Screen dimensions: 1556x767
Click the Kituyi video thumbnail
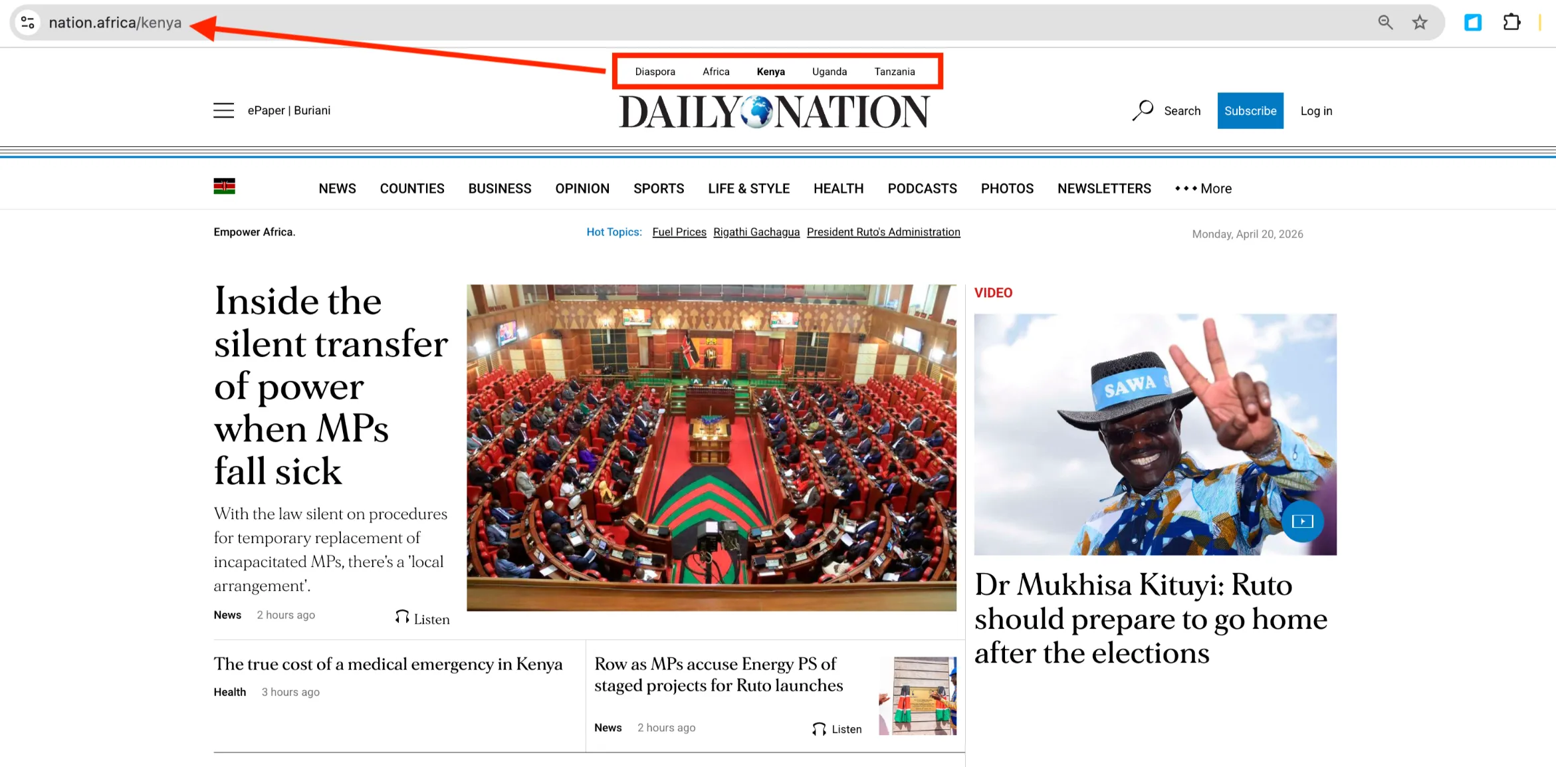(1155, 435)
